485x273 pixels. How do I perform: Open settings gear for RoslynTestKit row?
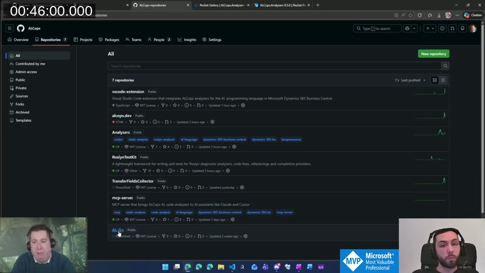click(x=228, y=170)
